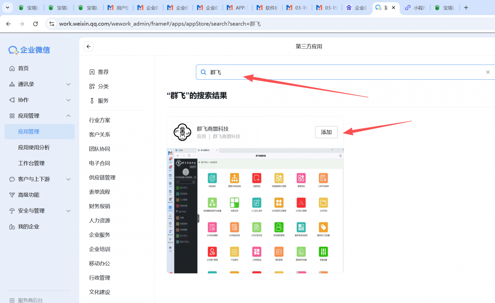Open the tab search dropdown arrow

7,8
